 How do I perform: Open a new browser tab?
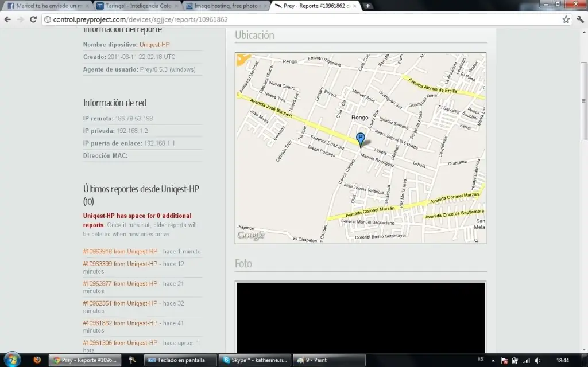[368, 6]
